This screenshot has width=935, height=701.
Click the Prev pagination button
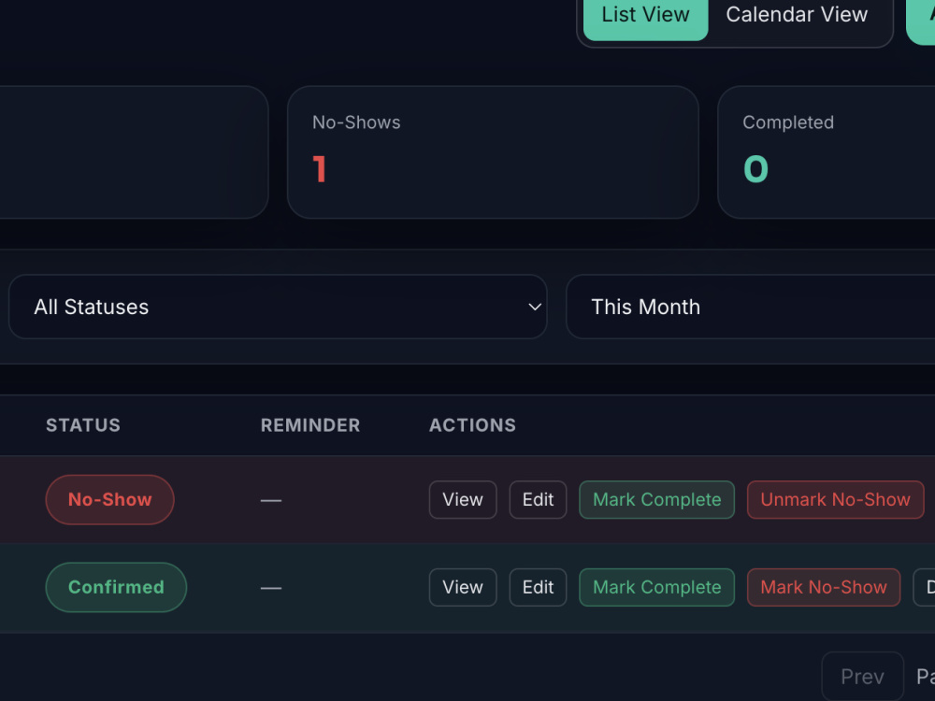point(862,677)
